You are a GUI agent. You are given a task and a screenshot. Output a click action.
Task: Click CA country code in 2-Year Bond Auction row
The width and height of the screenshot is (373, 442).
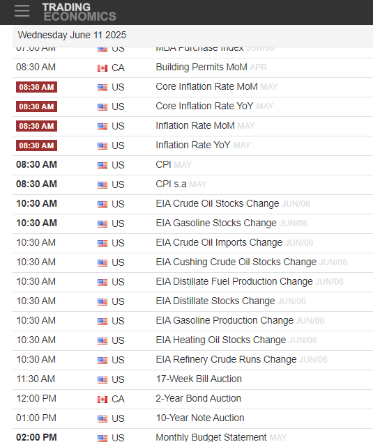[118, 399]
